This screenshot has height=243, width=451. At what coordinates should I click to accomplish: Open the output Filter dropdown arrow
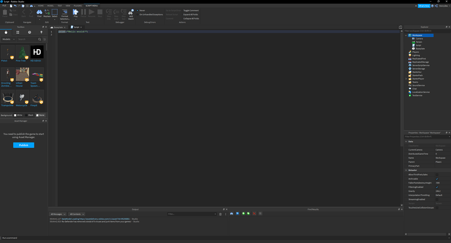[x=215, y=214]
